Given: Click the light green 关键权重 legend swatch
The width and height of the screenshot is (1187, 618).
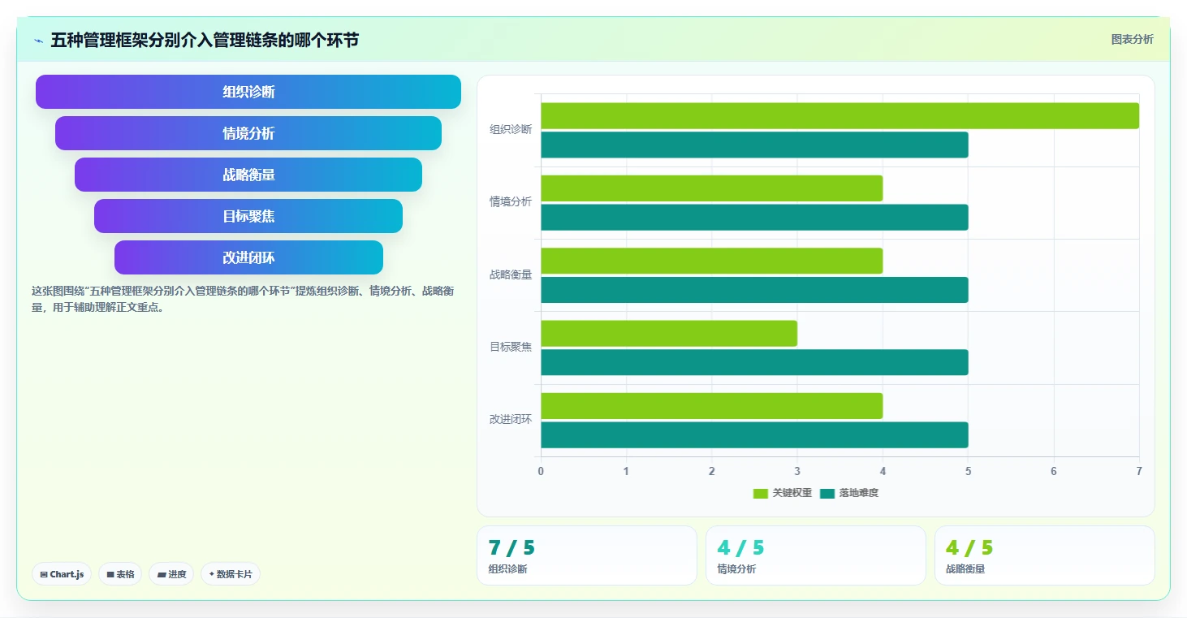Looking at the screenshot, I should [x=761, y=493].
